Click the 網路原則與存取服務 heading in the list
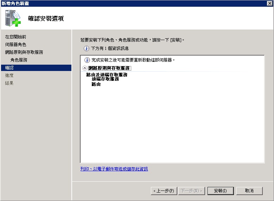Viewport: 274px width, 201px height. coord(109,68)
